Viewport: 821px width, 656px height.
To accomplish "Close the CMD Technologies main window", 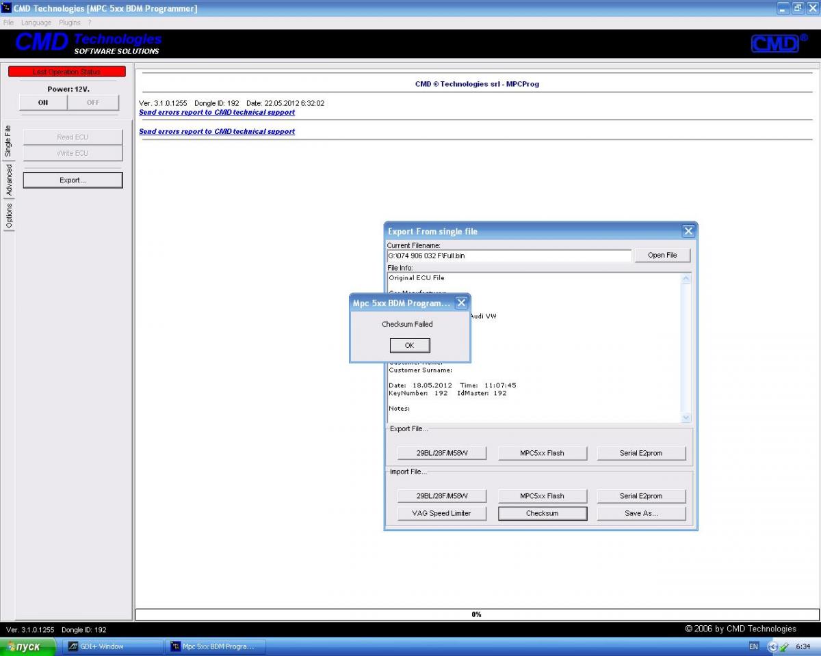I will point(812,8).
